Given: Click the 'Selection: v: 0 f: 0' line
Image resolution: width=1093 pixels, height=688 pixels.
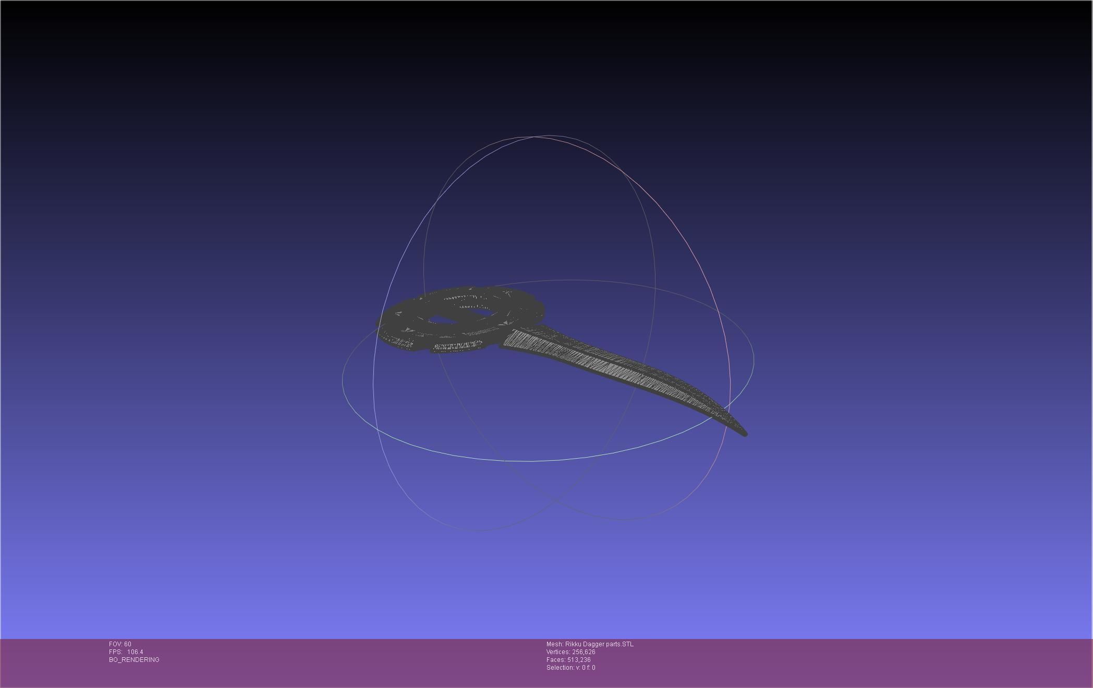Looking at the screenshot, I should pyautogui.click(x=570, y=668).
